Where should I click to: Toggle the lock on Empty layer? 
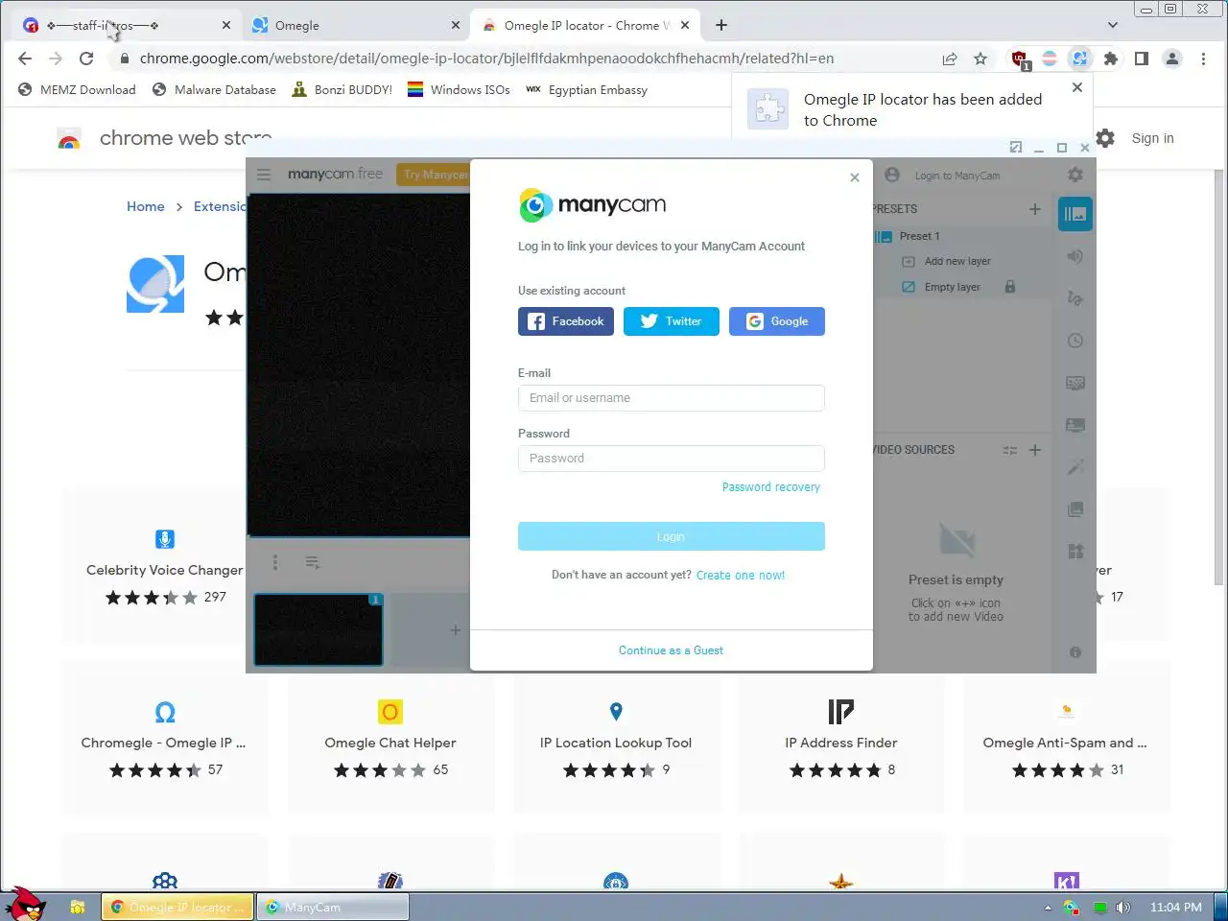pos(1010,287)
